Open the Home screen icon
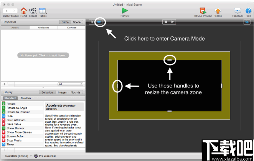 24,11
